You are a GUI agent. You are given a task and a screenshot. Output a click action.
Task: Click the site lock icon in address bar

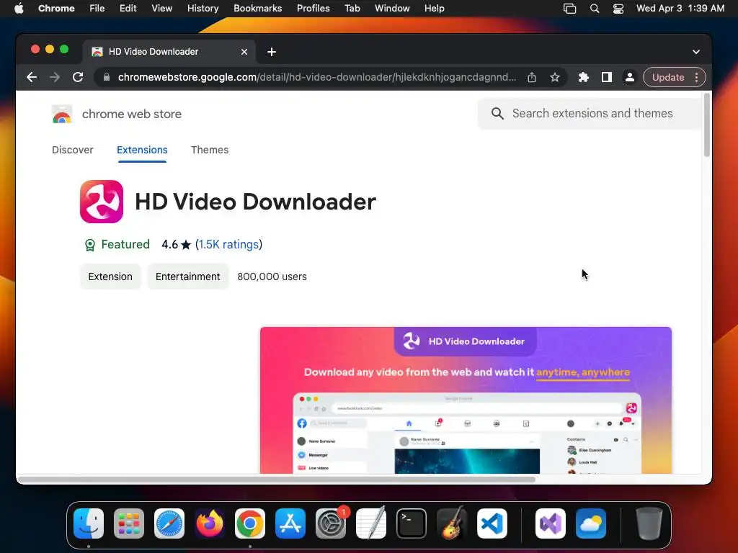[x=107, y=77]
